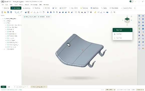Click the yellow Open folder icon
Screen dimensions: 145x91
coord(5,12)
